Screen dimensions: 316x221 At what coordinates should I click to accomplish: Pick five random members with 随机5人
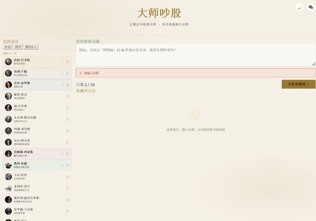(x=31, y=46)
